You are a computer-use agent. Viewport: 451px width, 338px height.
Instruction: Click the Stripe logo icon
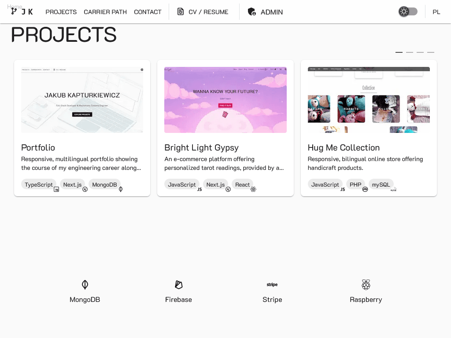point(272,285)
